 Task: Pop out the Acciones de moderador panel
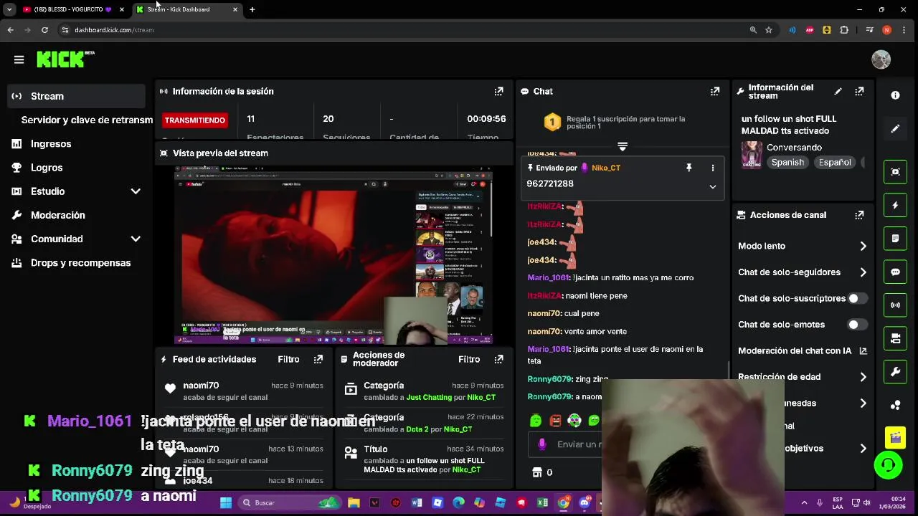coord(498,359)
